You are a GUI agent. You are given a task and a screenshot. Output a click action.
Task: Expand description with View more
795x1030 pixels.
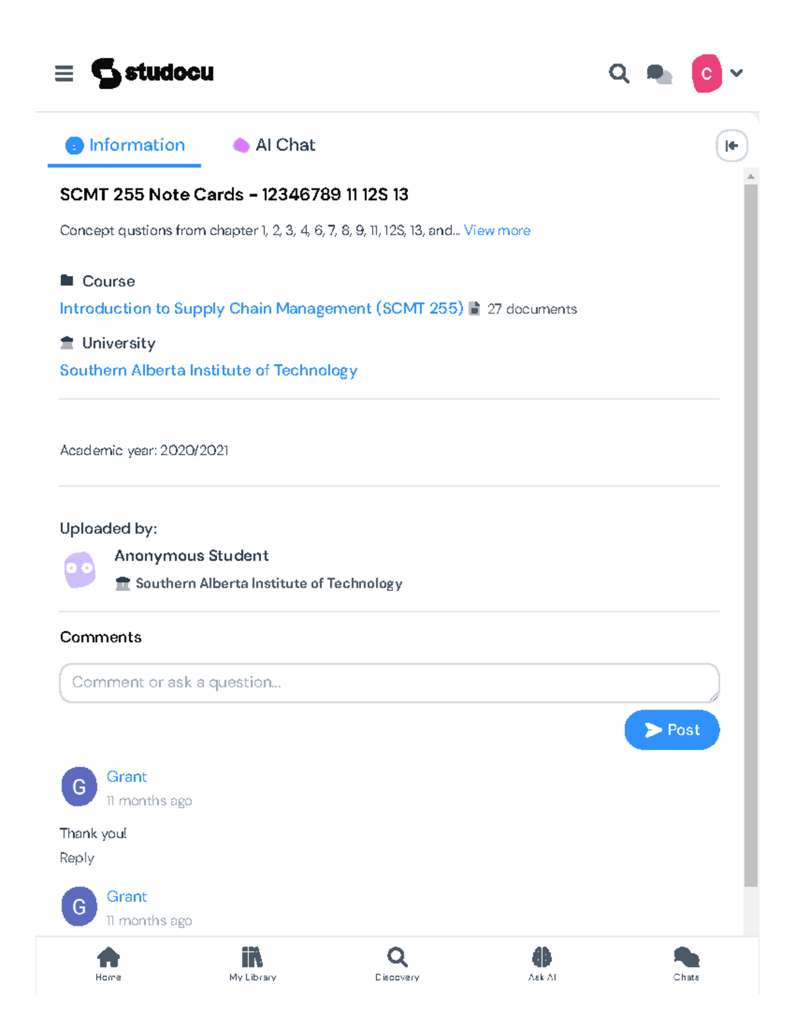[497, 231]
